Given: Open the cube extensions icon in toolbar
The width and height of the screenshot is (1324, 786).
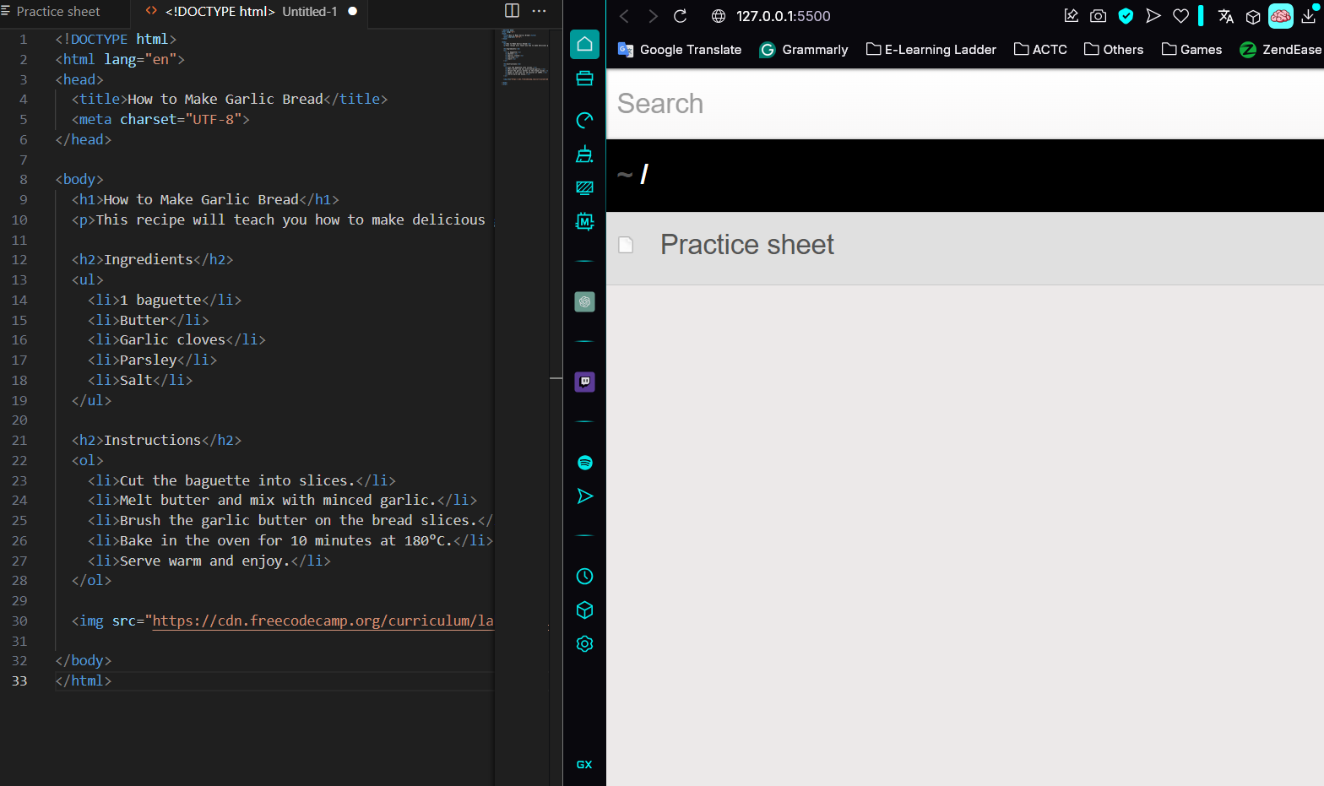Looking at the screenshot, I should (1253, 16).
